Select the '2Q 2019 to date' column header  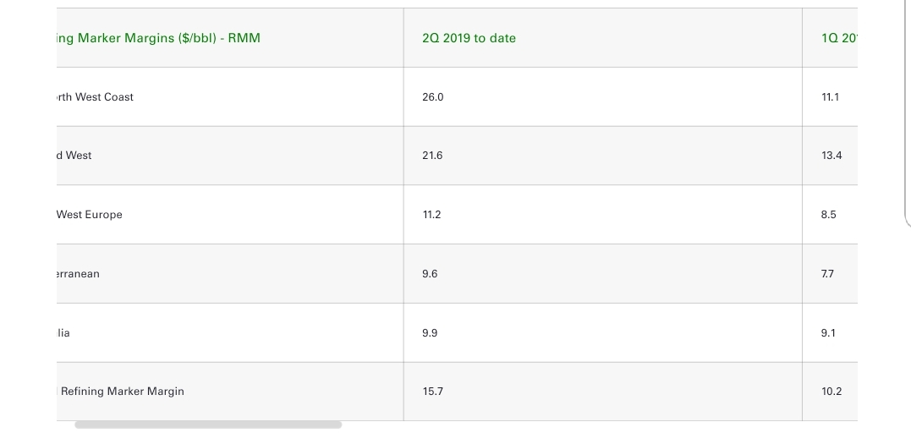point(469,38)
